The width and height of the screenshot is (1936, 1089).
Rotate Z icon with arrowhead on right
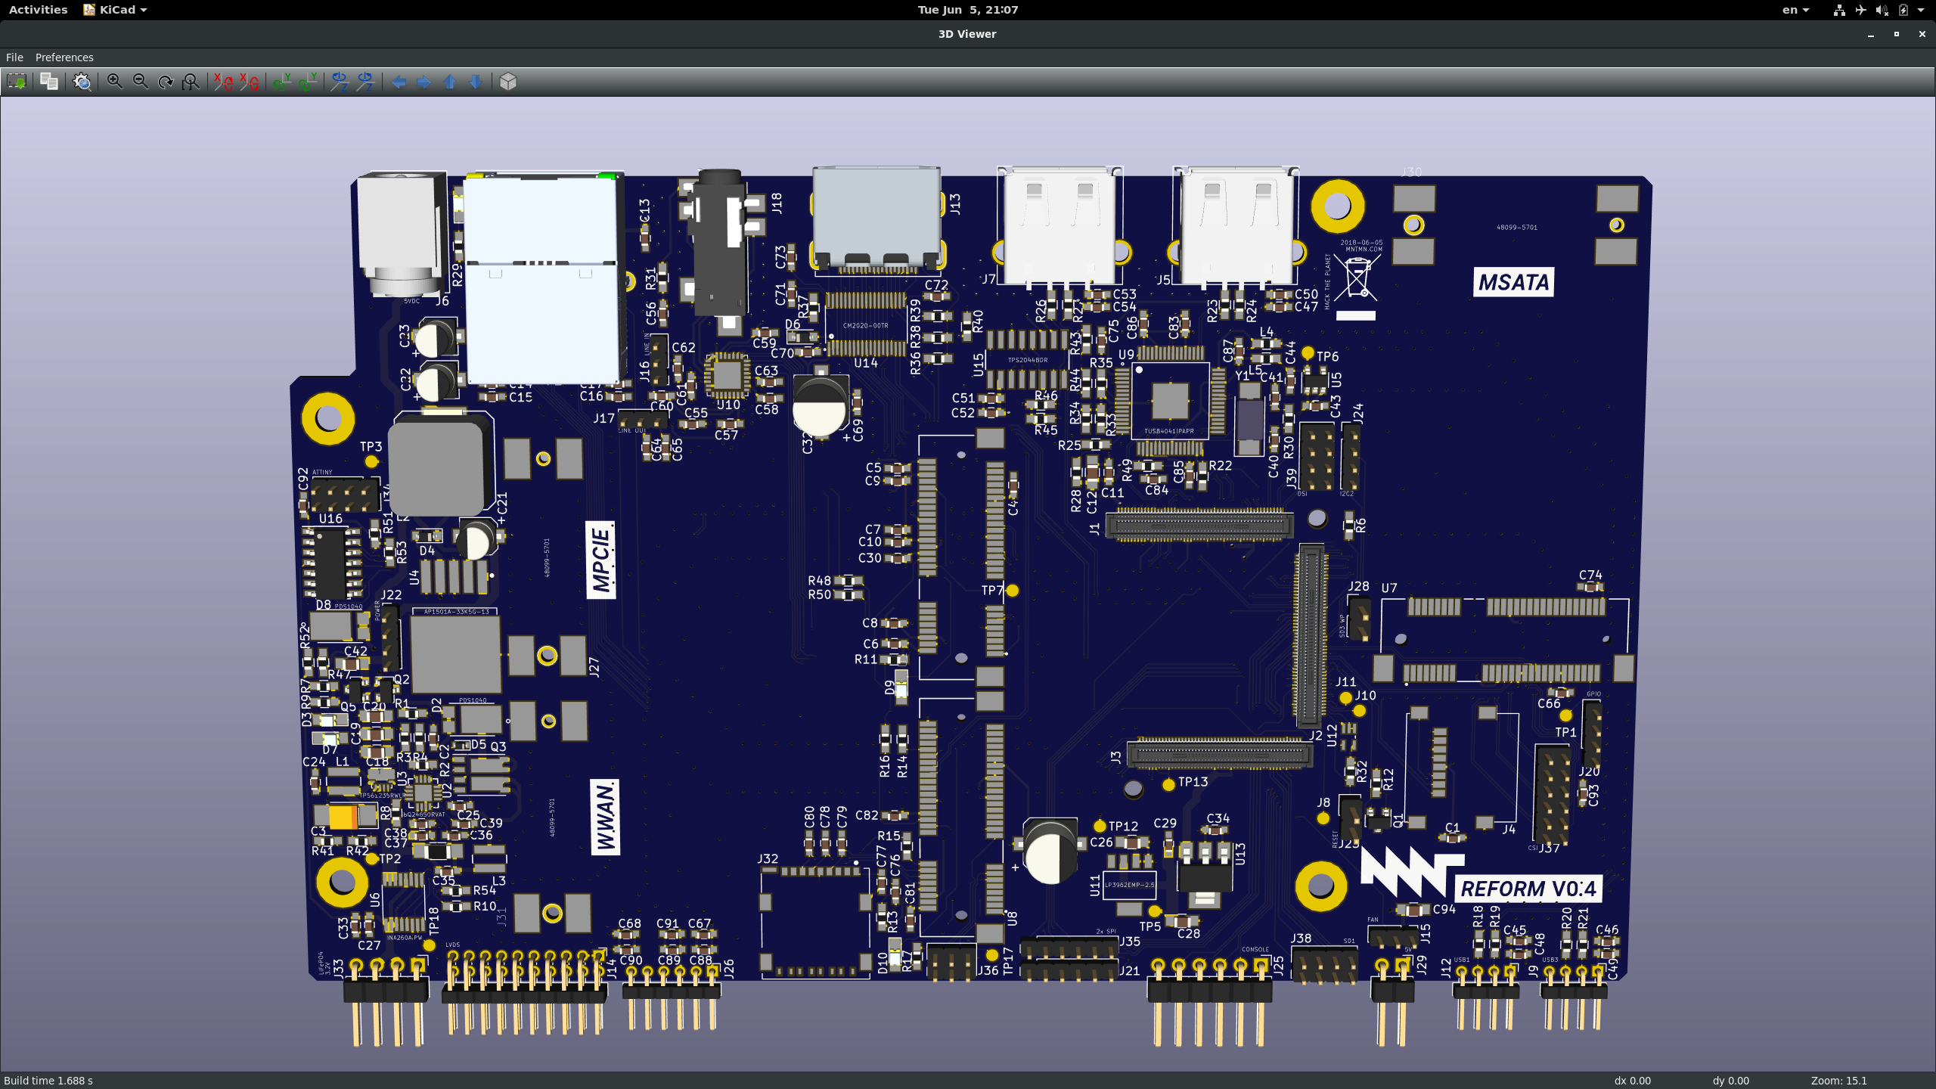366,82
